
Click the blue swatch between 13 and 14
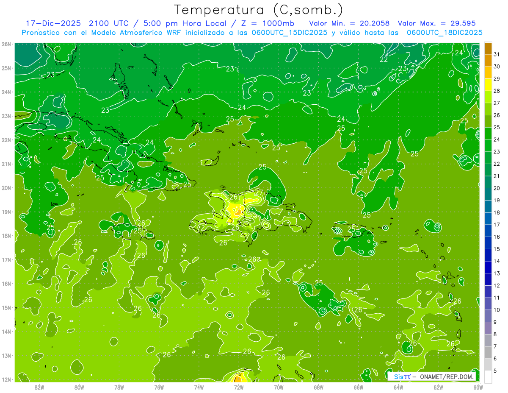488,267
